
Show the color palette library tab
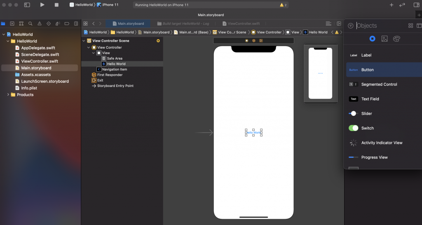[396, 39]
